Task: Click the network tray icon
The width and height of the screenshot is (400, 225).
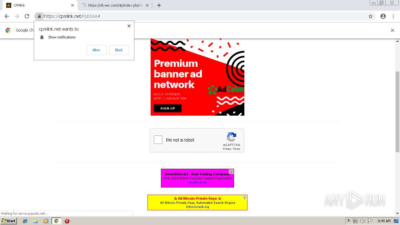Action: (355, 221)
